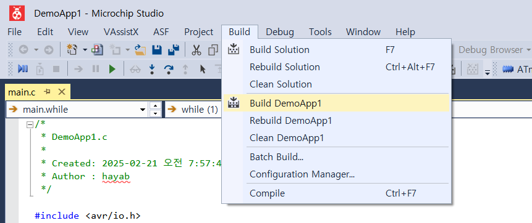Image resolution: width=532 pixels, height=223 pixels.
Task: Open Configuration Manager... entry
Action: point(336,174)
